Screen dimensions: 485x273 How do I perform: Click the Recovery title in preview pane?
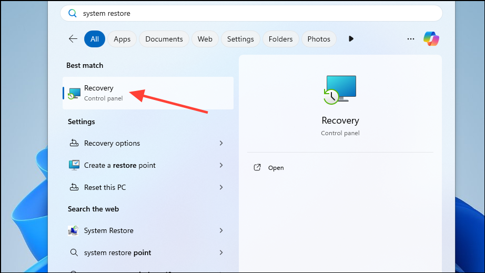[340, 120]
